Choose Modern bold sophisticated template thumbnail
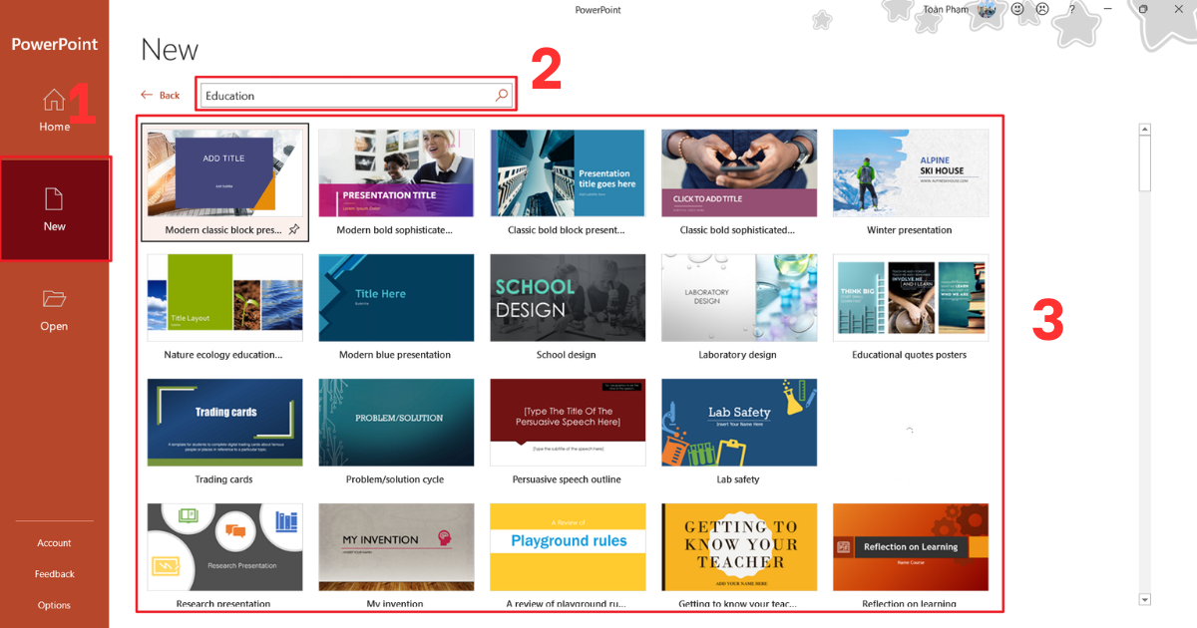Screen dimensions: 1197x628 pos(396,173)
